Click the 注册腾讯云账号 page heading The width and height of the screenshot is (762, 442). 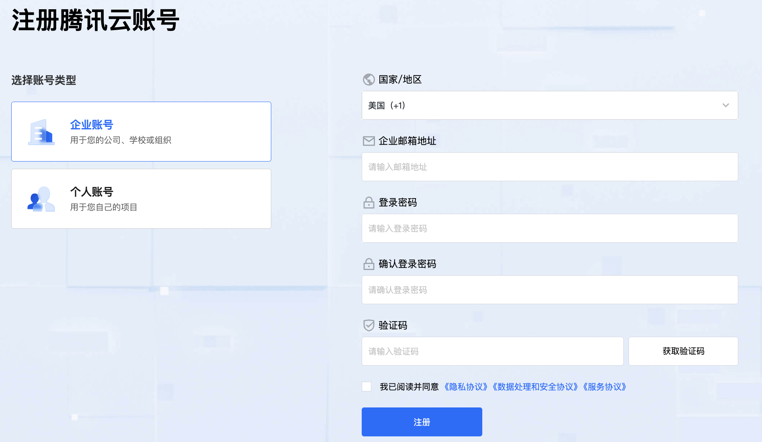(x=95, y=20)
